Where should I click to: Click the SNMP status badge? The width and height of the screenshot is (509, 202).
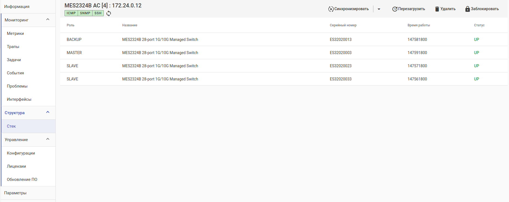[85, 13]
